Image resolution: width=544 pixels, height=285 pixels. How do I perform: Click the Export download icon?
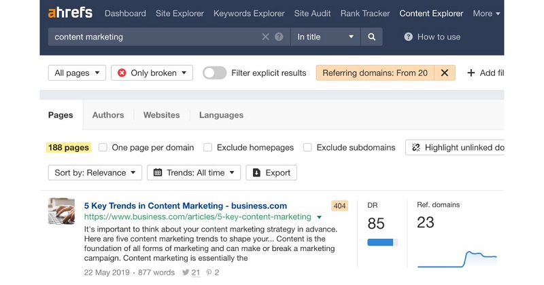point(256,172)
